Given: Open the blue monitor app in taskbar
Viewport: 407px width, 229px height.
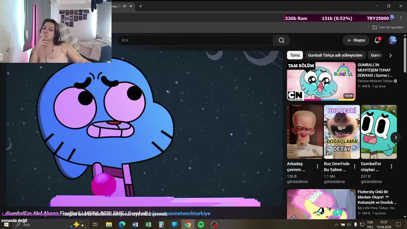Looking at the screenshot, I should pyautogui.click(x=175, y=225).
